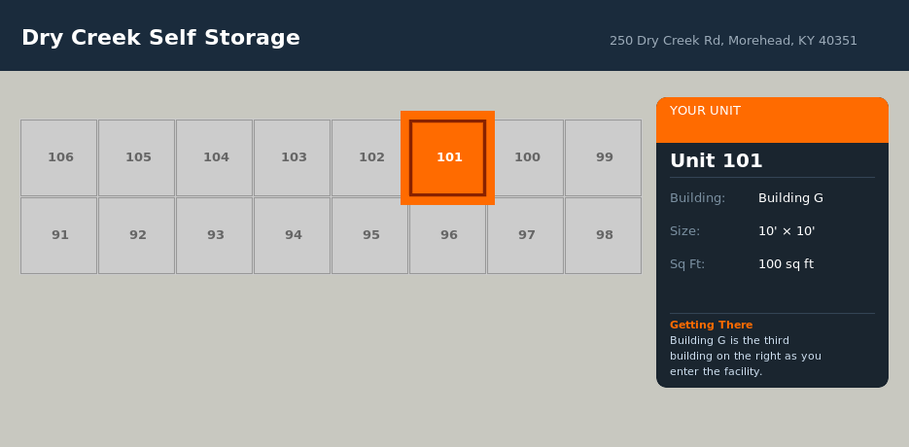This screenshot has width=909, height=447.
Task: Click unit 105 in the top row
Action: coord(137,157)
